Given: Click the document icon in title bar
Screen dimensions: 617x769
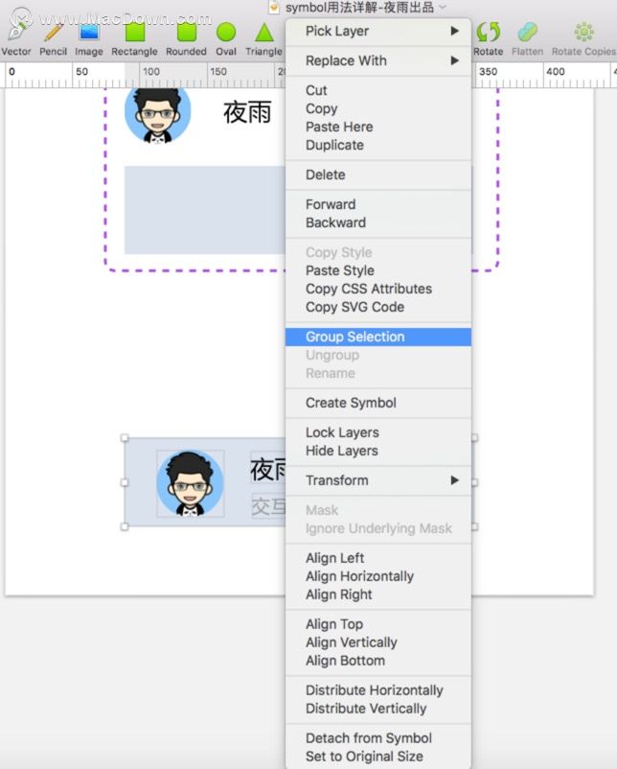Looking at the screenshot, I should [x=274, y=8].
